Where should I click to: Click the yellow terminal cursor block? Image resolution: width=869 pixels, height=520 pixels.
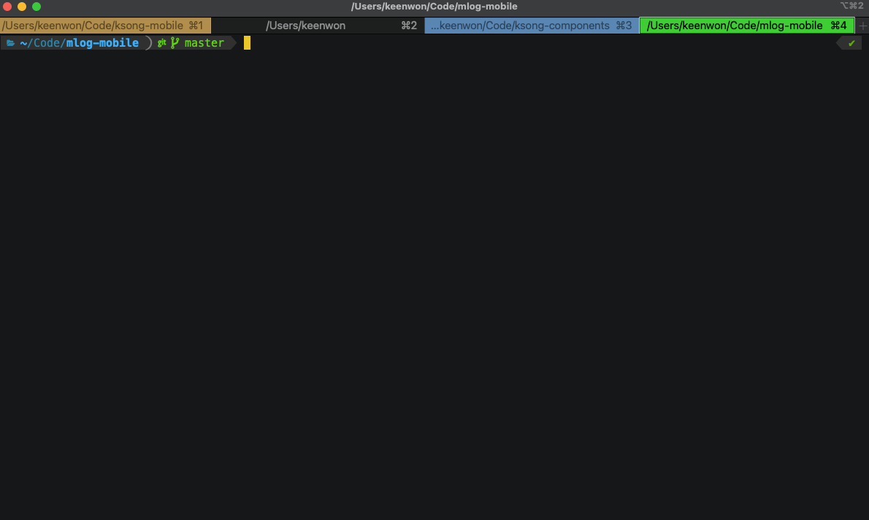point(247,43)
